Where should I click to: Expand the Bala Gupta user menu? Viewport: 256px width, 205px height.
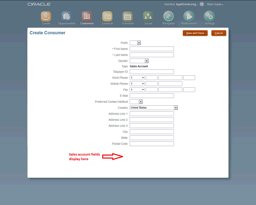215,4
